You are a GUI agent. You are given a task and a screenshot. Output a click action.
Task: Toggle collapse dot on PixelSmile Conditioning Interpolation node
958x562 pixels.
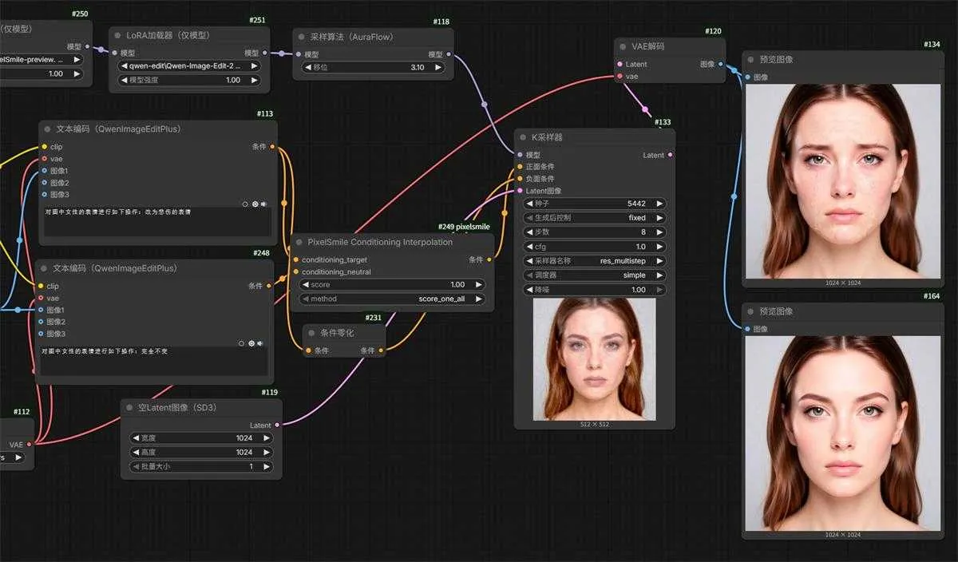pos(298,242)
